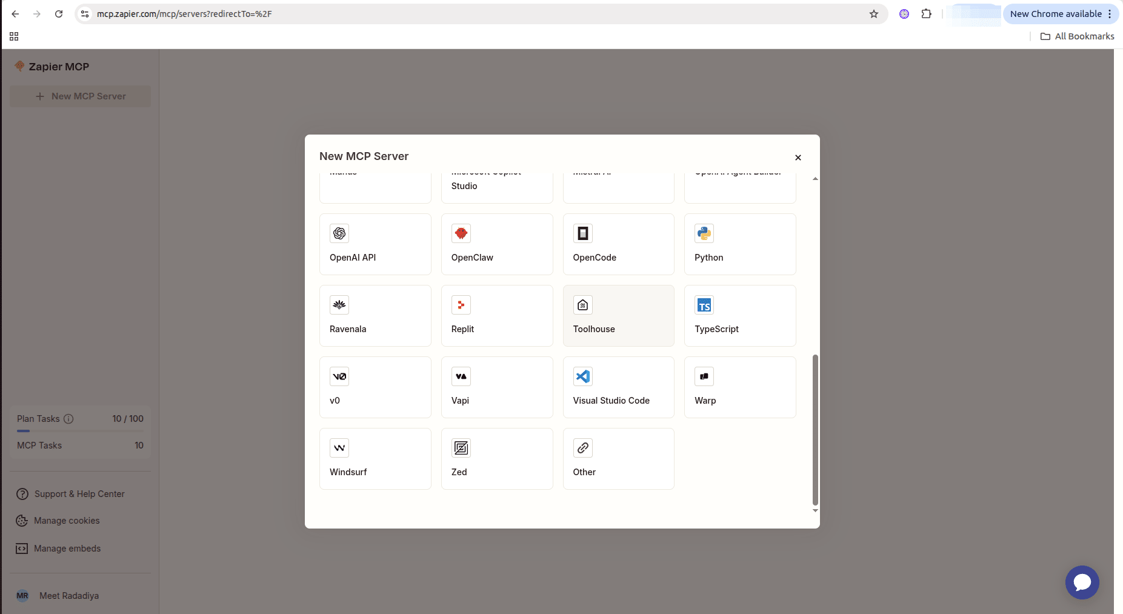The image size is (1123, 614).
Task: Go back to the previous page
Action: (x=15, y=14)
